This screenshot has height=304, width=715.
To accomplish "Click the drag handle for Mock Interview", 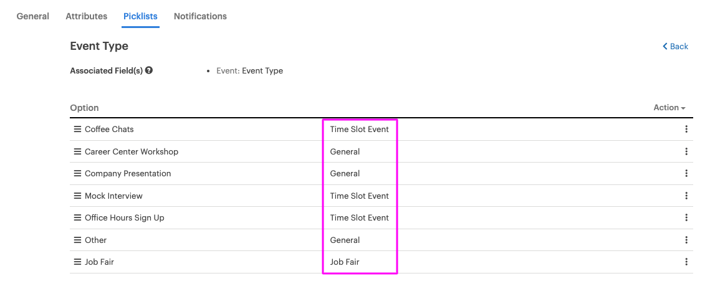I will pyautogui.click(x=77, y=196).
